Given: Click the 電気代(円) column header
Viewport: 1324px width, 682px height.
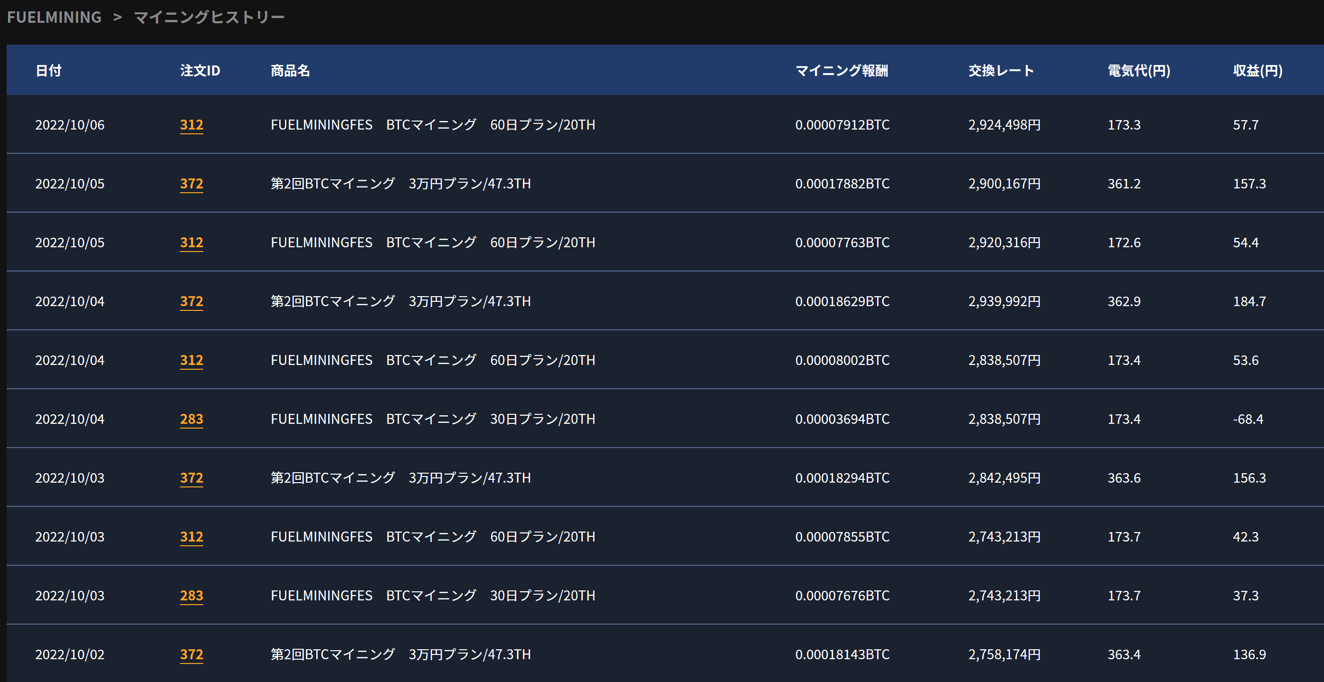Looking at the screenshot, I should click(x=1138, y=70).
